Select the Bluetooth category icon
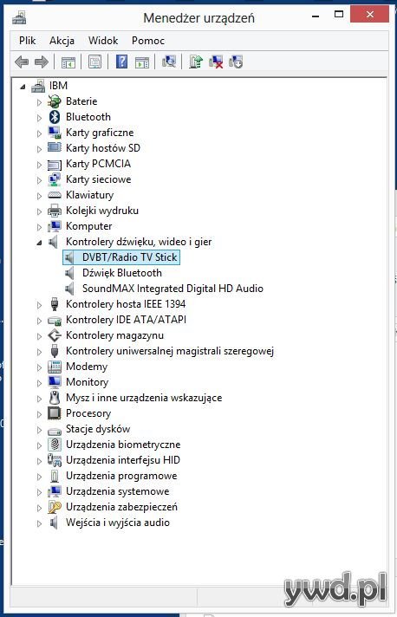This screenshot has height=617, width=397. coord(55,117)
